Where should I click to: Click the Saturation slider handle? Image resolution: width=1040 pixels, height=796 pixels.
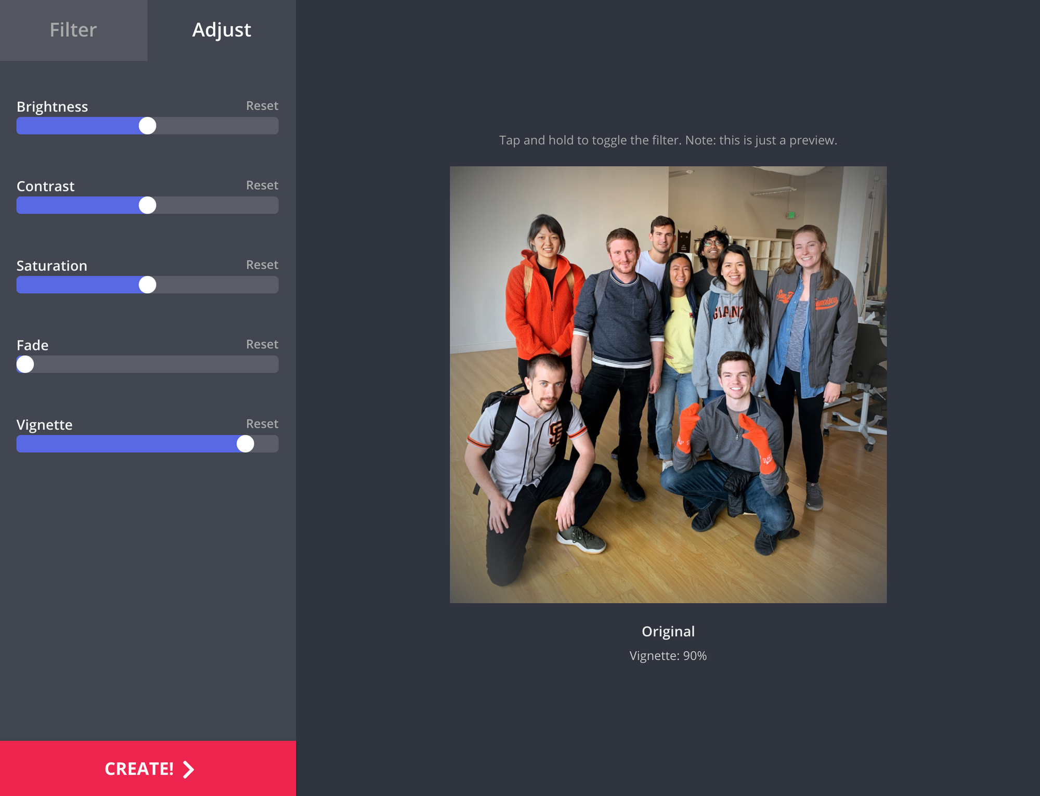(148, 285)
